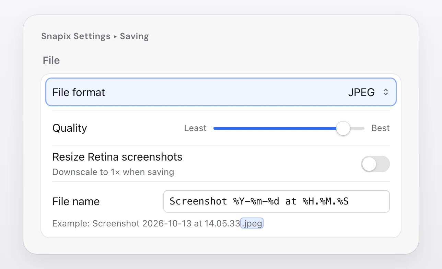The height and width of the screenshot is (269, 442).
Task: Toggle Resize Retina screenshots switch
Action: tap(375, 164)
